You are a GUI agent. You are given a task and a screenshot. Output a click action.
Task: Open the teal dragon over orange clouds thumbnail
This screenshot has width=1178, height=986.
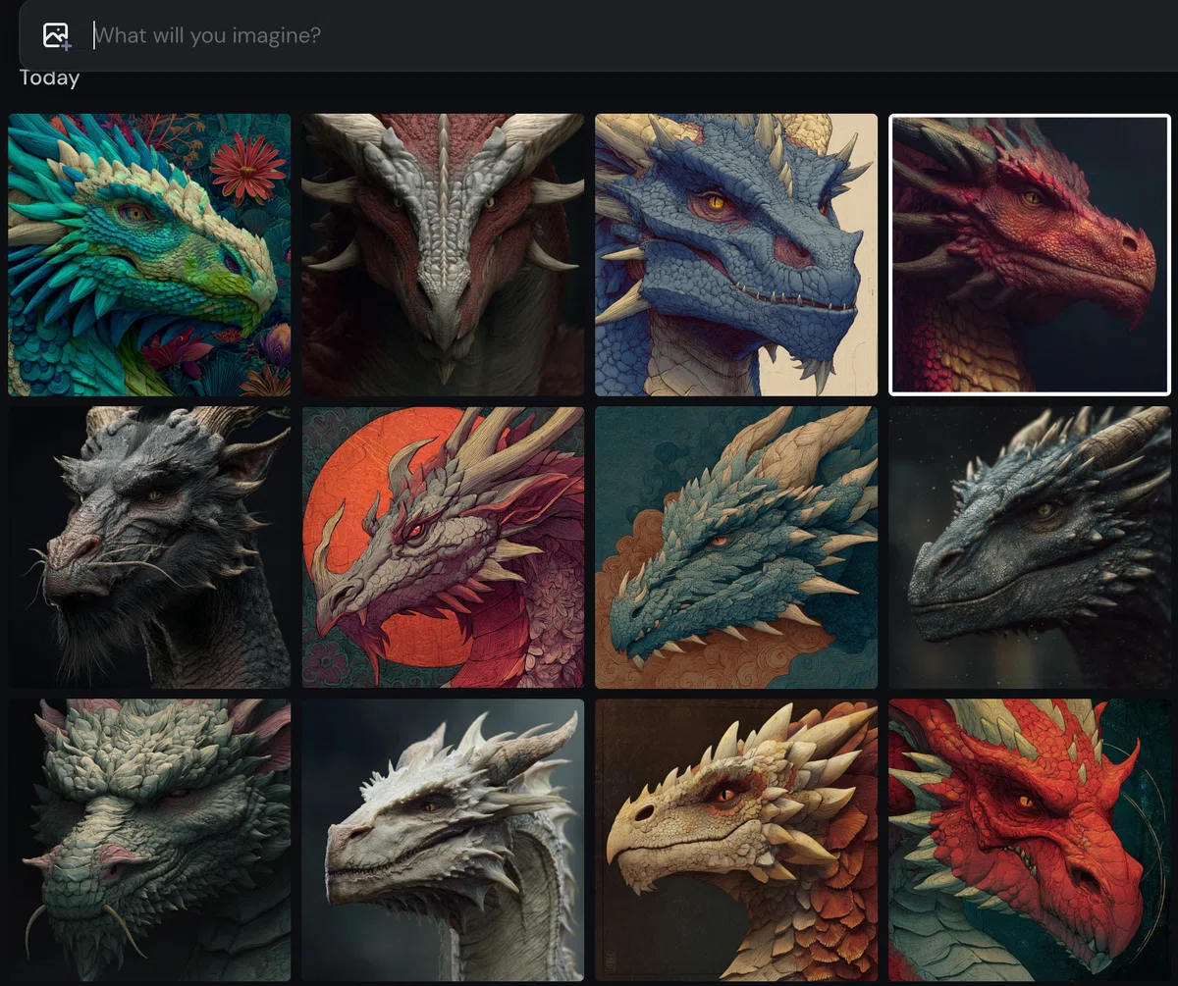pos(736,547)
